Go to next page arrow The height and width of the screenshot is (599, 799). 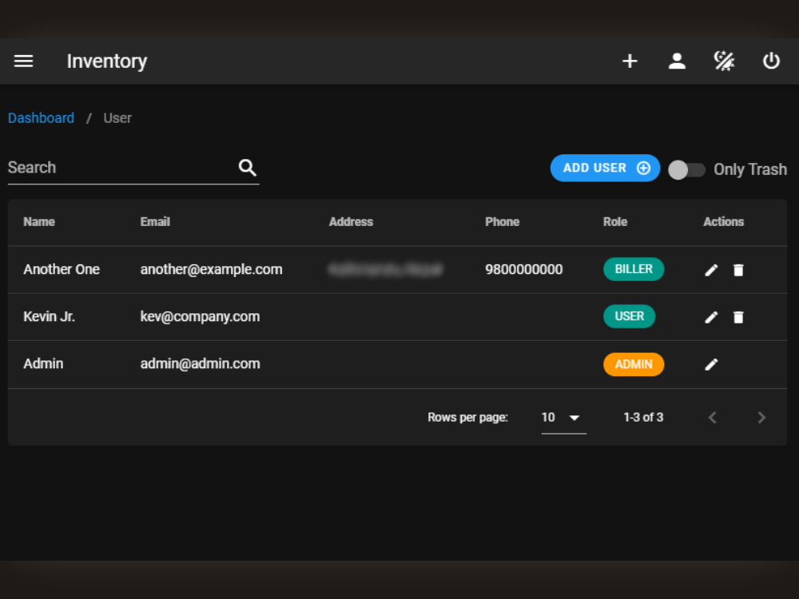pyautogui.click(x=761, y=418)
